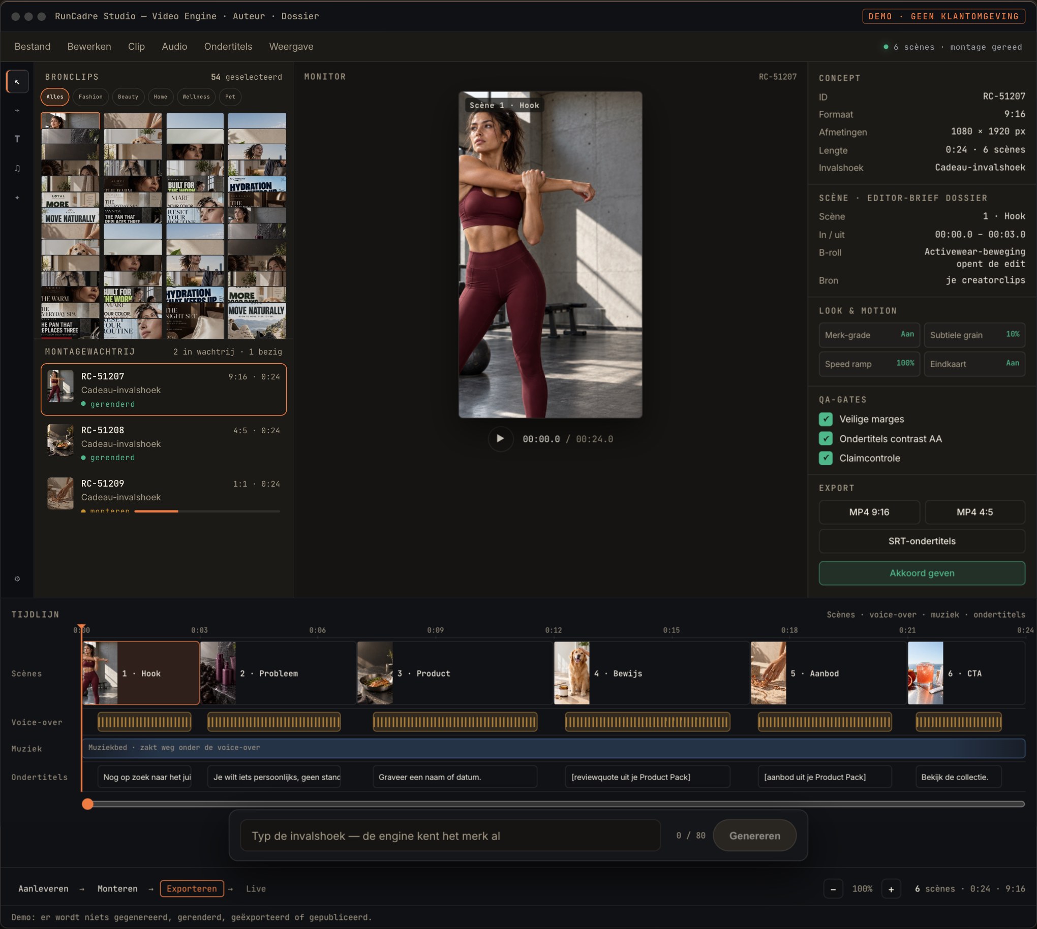
Task: Open the Ondertitels menu
Action: [x=228, y=46]
